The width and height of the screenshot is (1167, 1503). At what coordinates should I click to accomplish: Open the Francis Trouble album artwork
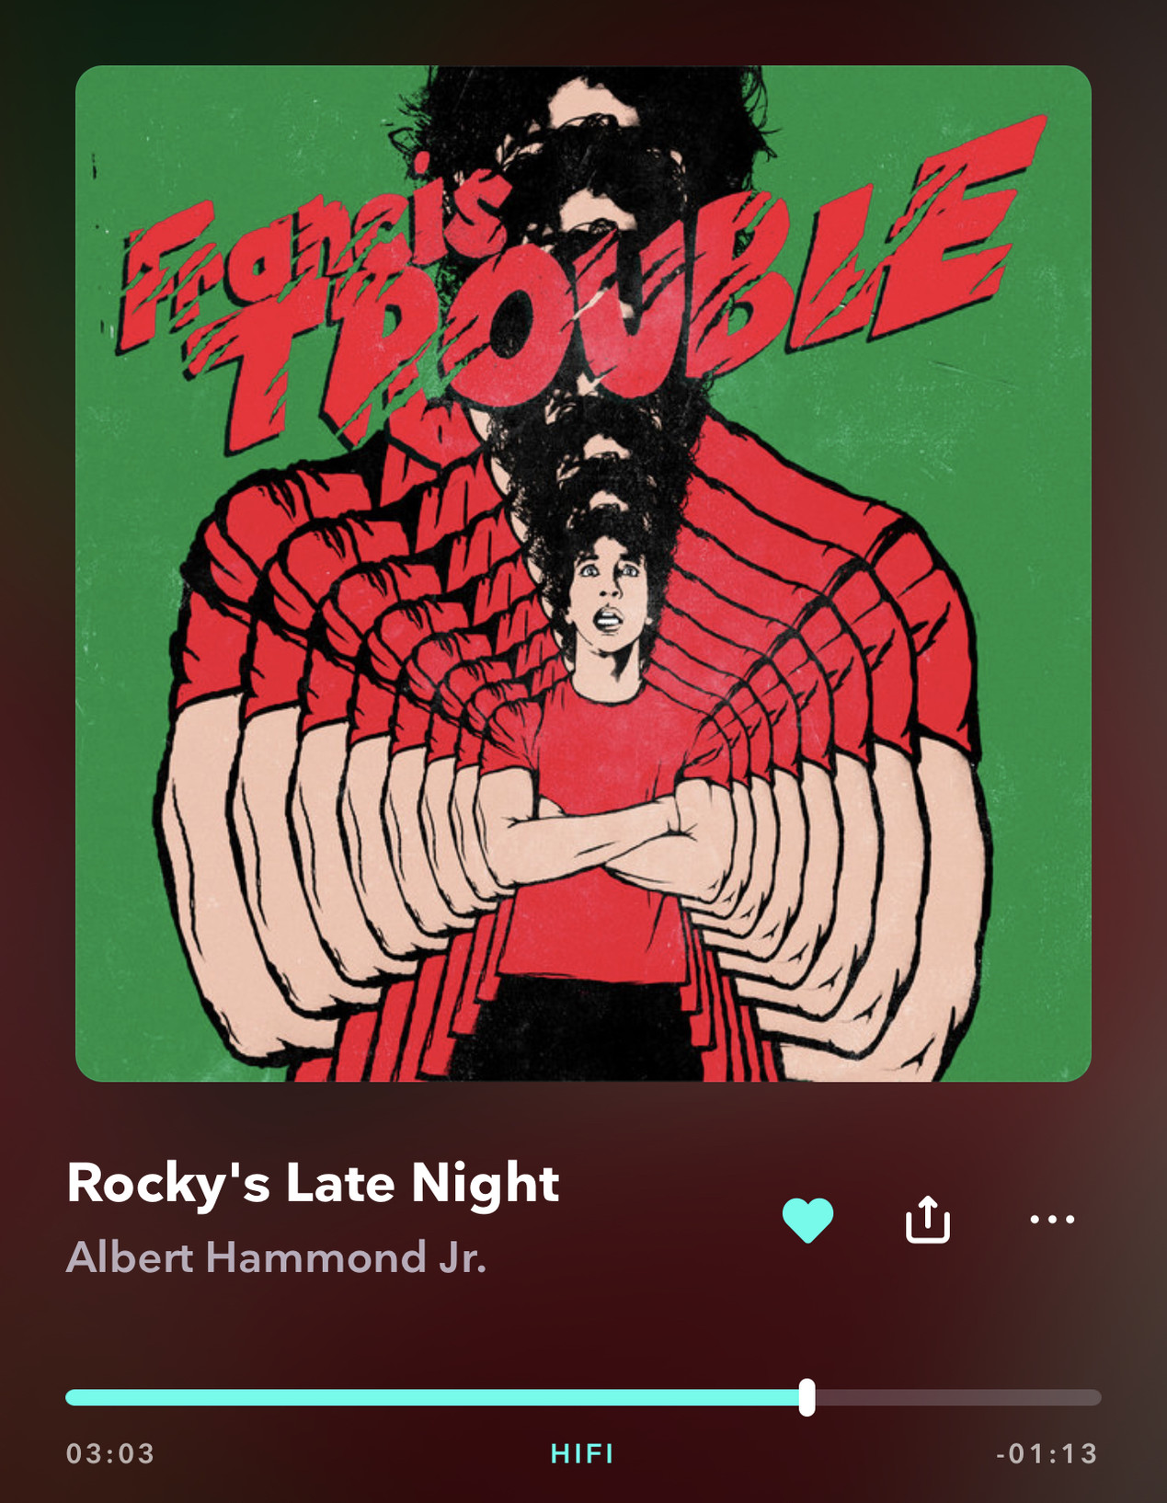click(583, 573)
